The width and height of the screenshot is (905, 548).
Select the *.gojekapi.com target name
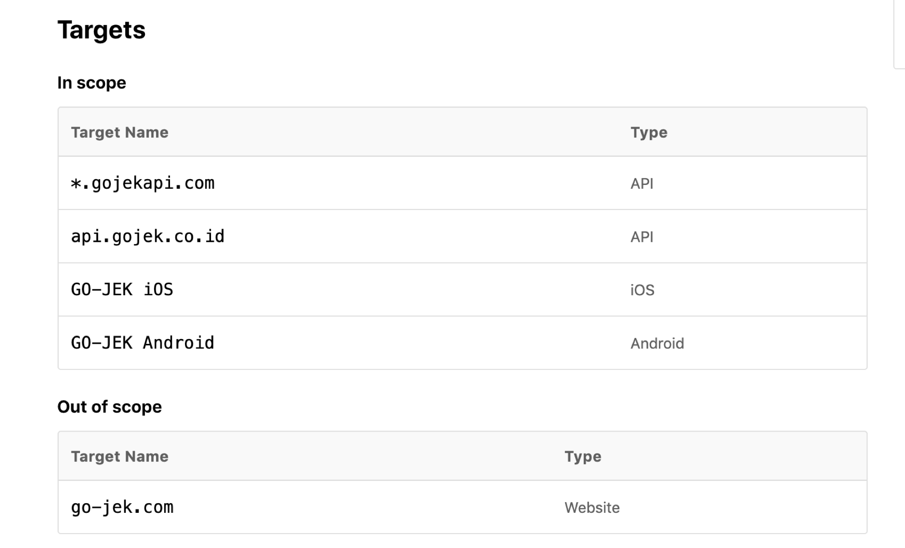143,183
